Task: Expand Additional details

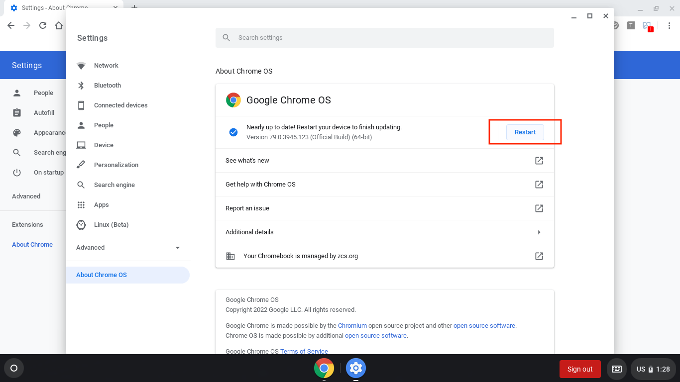Action: [x=385, y=232]
